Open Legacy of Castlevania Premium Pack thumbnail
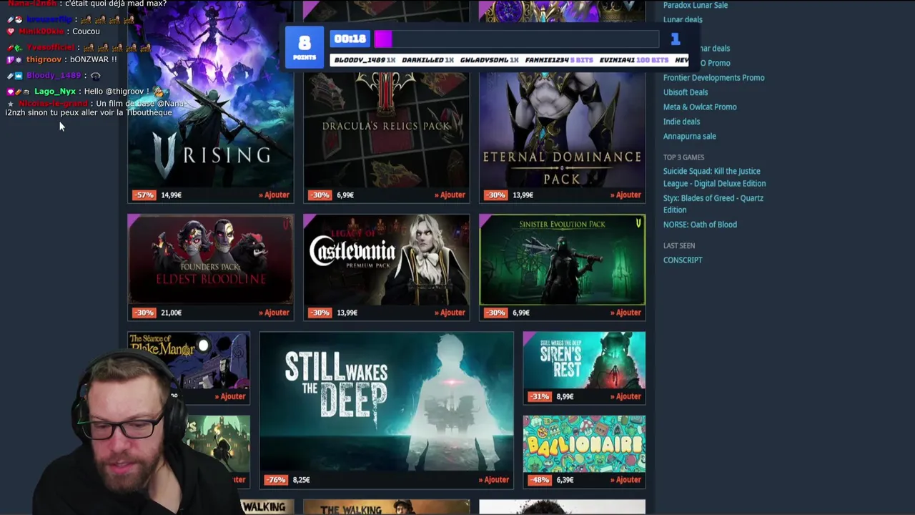This screenshot has height=515, width=915. pos(386,260)
